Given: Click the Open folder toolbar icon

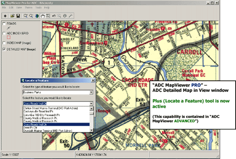Looking at the screenshot, I should pyautogui.click(x=12, y=16).
